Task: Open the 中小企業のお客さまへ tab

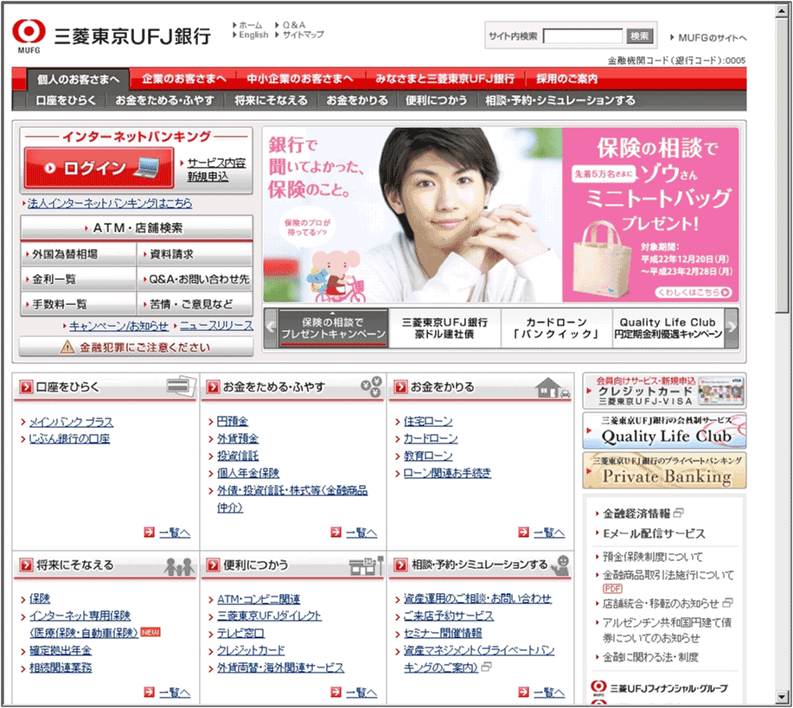Action: (x=300, y=79)
